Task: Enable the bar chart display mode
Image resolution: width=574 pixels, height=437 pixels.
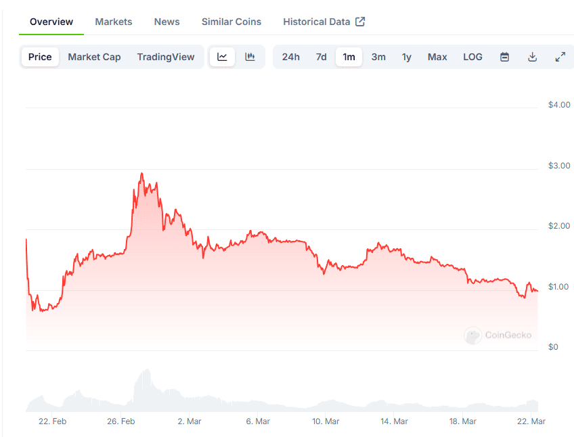Action: (x=250, y=57)
